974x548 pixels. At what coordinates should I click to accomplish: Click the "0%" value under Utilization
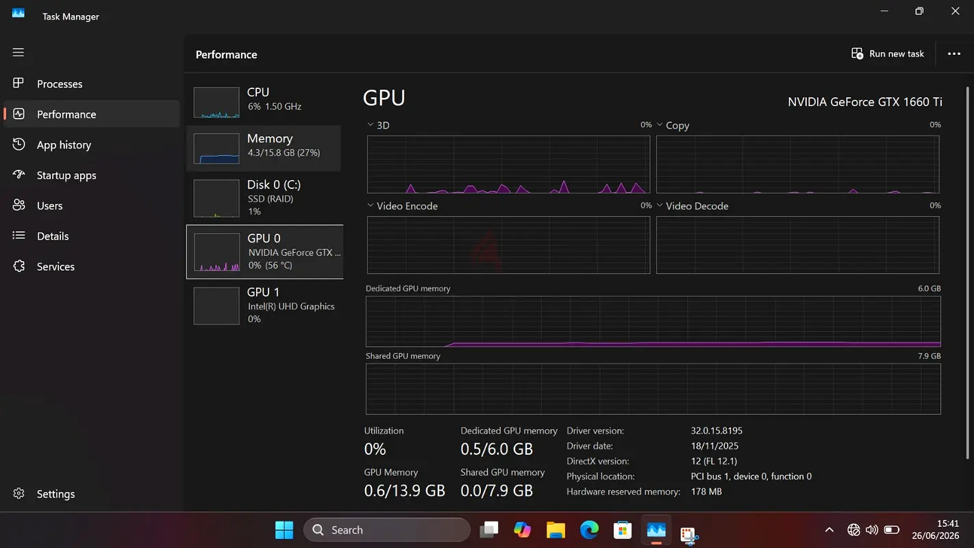[x=375, y=449]
